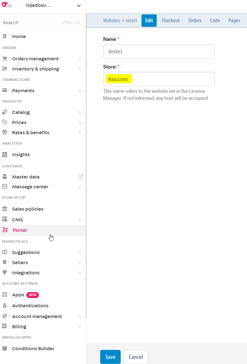Image resolution: width=247 pixels, height=364 pixels.
Task: Click the Save button
Action: coord(110,357)
